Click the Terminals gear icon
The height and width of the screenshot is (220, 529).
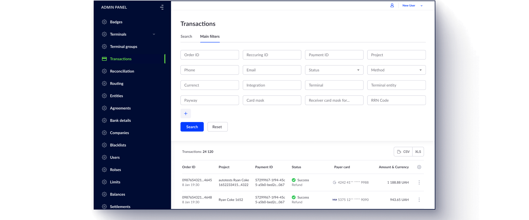point(104,34)
